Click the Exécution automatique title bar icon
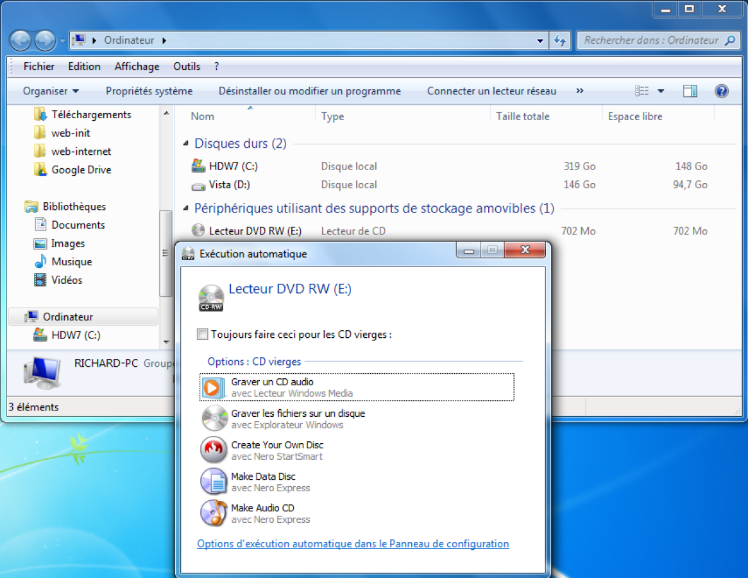 pyautogui.click(x=188, y=254)
